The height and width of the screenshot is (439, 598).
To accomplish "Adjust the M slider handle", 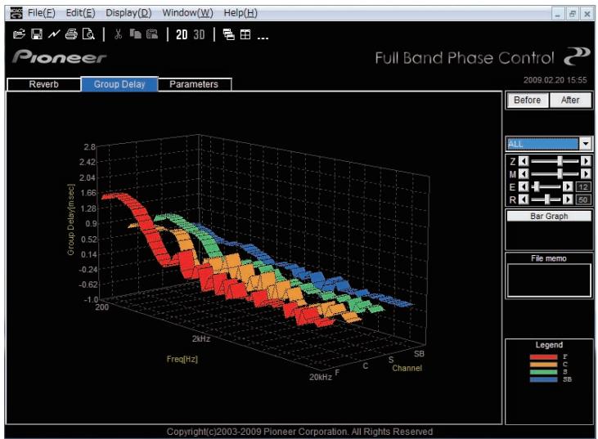I will 560,174.
